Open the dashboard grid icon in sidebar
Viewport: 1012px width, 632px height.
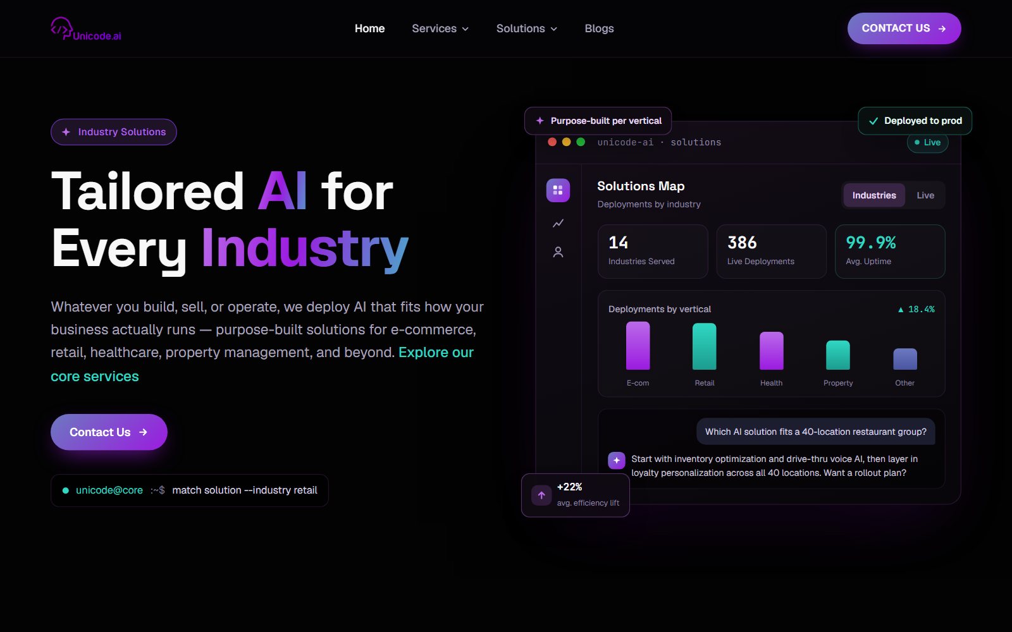pos(558,190)
